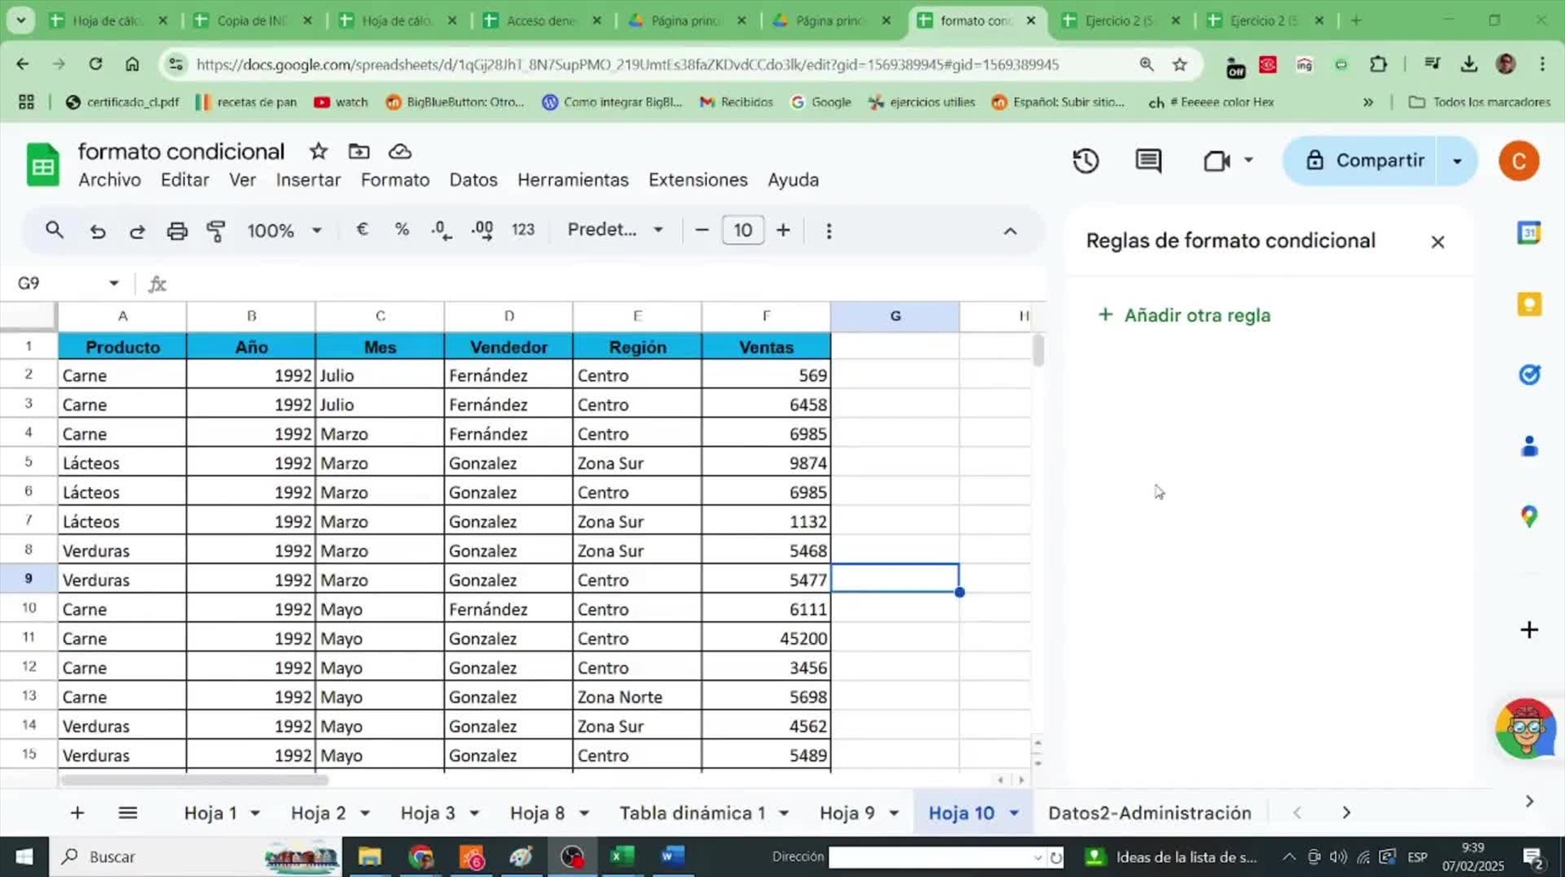Collapse the toolbar with caret arrow
The width and height of the screenshot is (1565, 877).
1010,231
